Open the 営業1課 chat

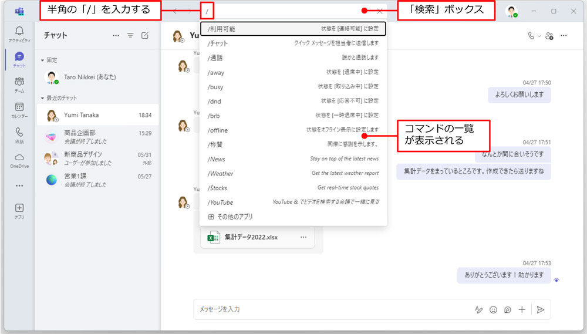click(x=97, y=180)
